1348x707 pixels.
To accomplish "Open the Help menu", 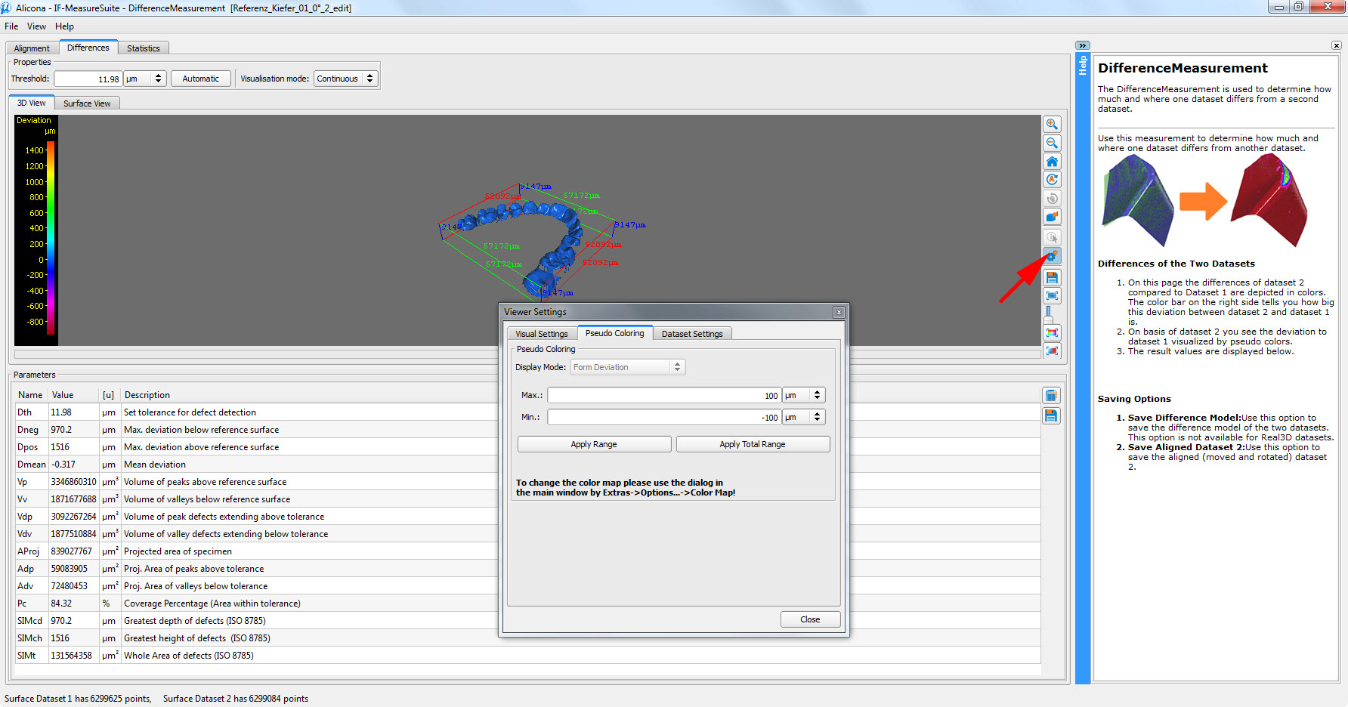I will pyautogui.click(x=64, y=26).
